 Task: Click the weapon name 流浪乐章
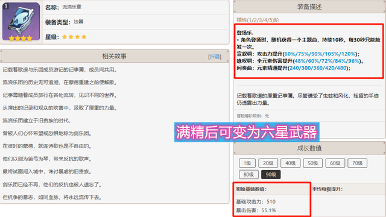[72, 7]
